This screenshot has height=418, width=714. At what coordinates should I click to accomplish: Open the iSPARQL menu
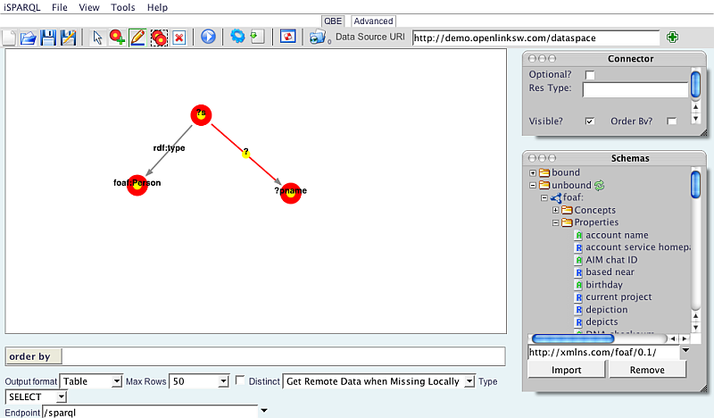click(x=21, y=7)
